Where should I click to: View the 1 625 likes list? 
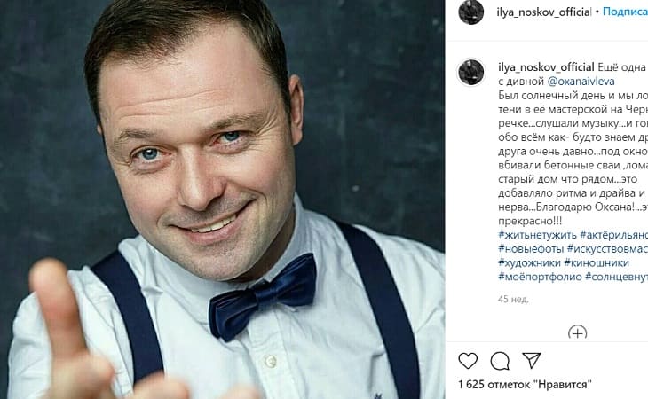(x=525, y=385)
